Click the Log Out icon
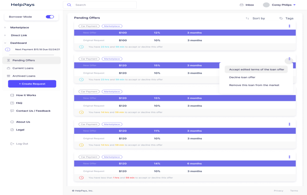Screen dimensions: 307x195 coord(12,144)
